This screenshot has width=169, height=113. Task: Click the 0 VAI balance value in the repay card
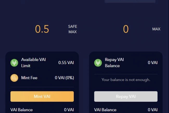point(153,110)
